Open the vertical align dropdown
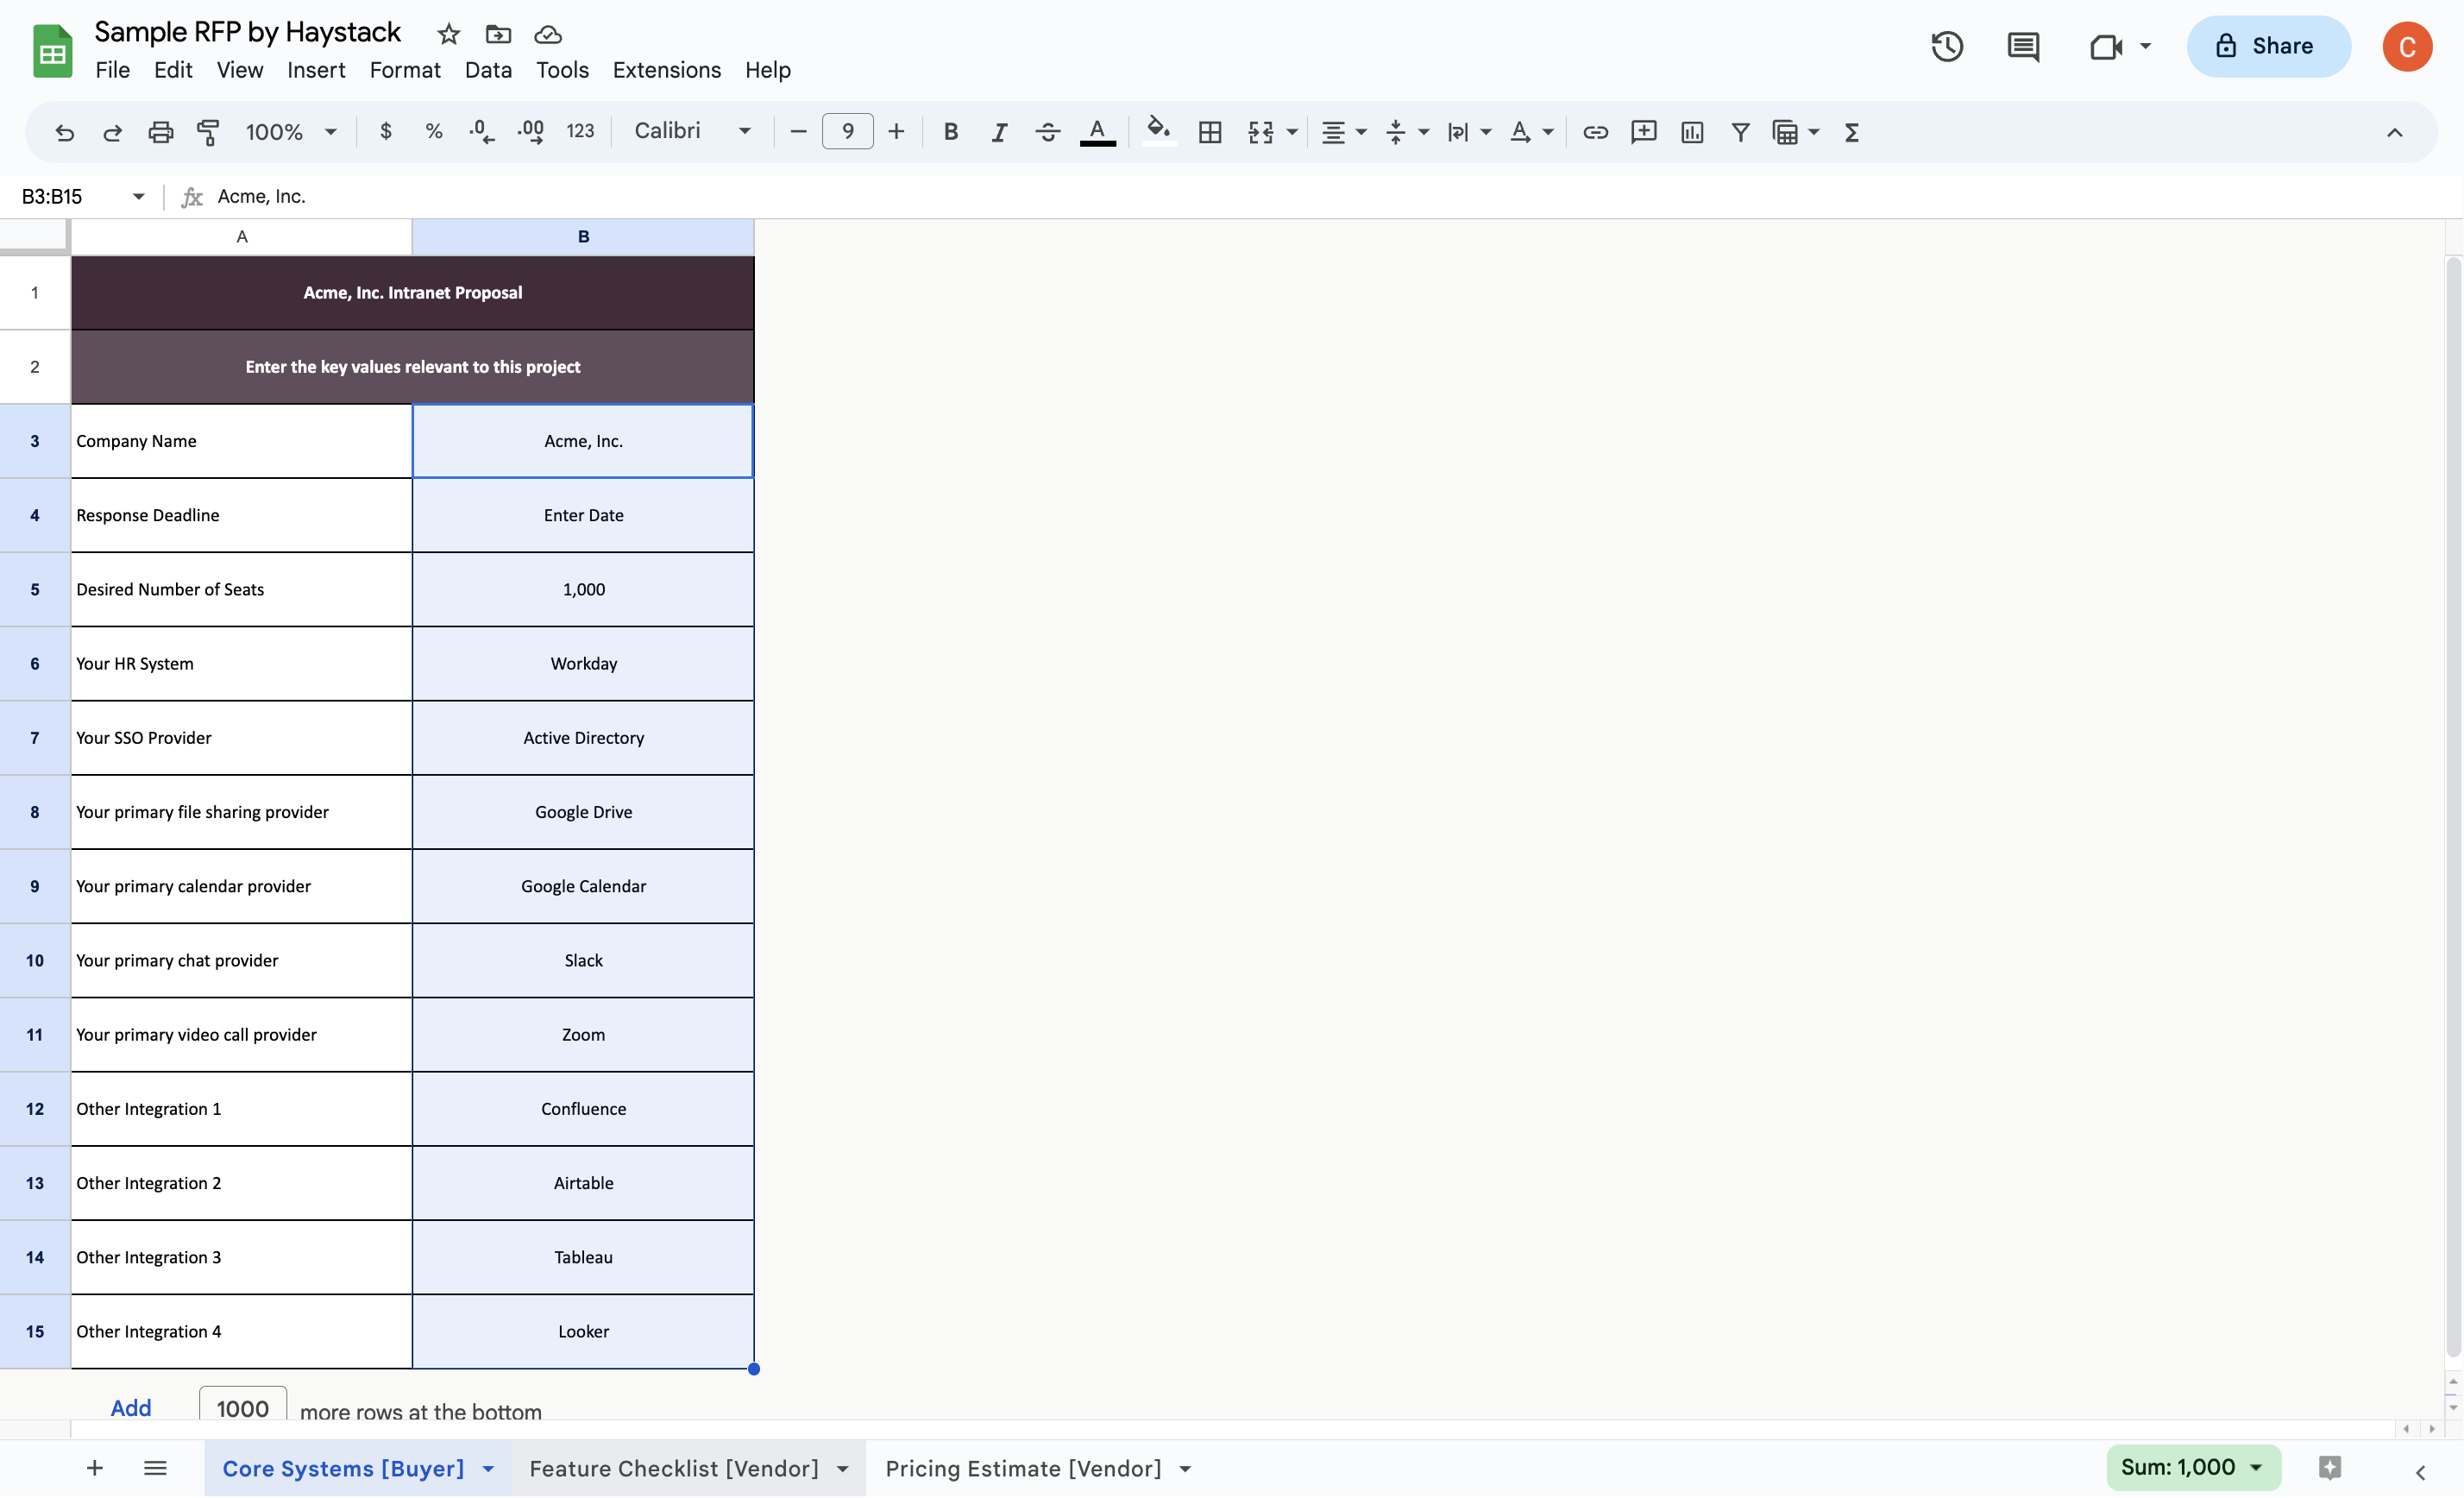The image size is (2464, 1498). pyautogui.click(x=1407, y=132)
